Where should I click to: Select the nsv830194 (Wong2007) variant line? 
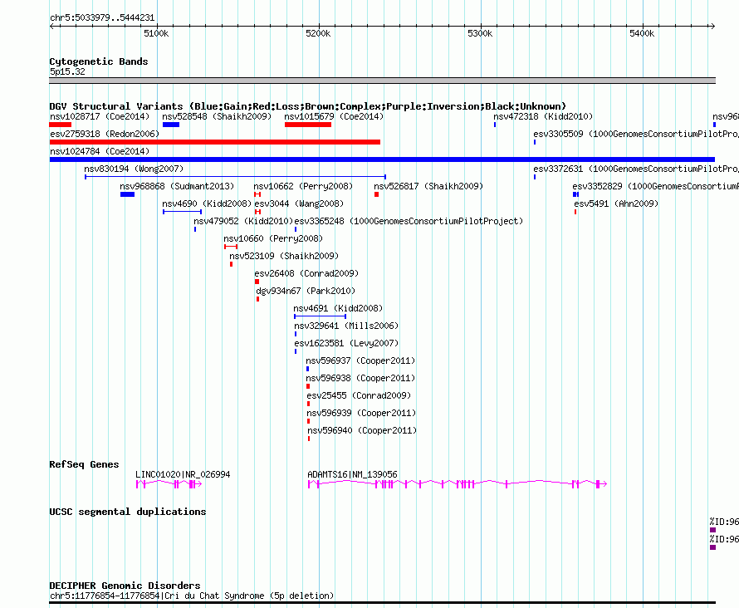point(235,177)
